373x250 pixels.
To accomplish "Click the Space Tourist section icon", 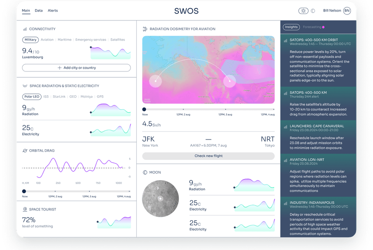I will (x=25, y=209).
